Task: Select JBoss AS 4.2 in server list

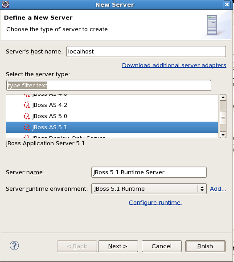Action: tap(112, 105)
